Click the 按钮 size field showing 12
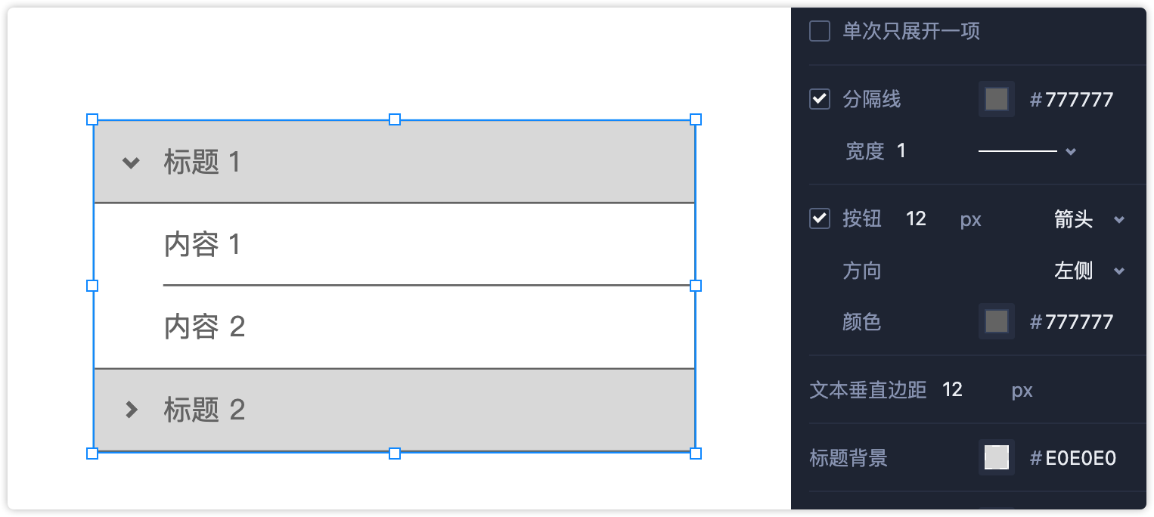 [x=916, y=219]
